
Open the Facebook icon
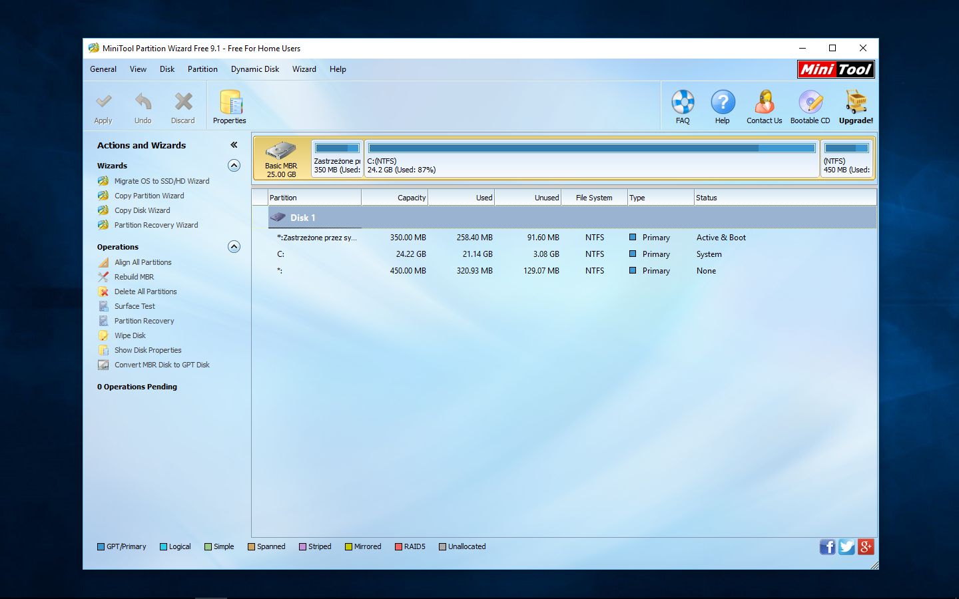tap(827, 547)
